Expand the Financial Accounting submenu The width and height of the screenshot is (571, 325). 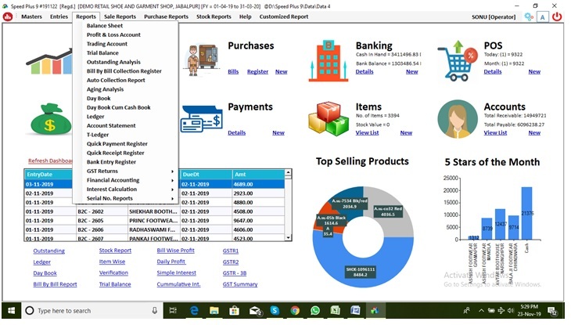129,180
